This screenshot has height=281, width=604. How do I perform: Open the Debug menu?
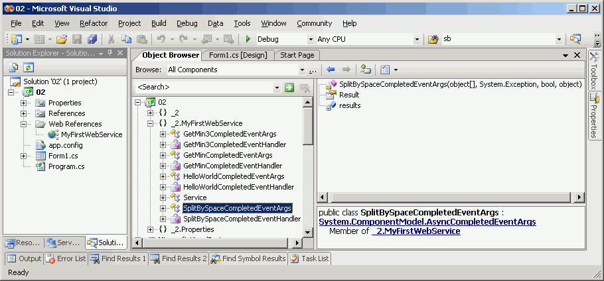pos(187,23)
